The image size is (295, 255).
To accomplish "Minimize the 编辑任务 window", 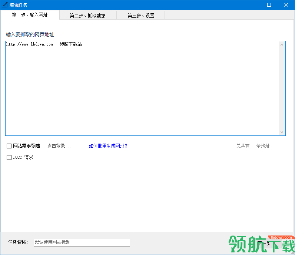I will tap(252, 5).
